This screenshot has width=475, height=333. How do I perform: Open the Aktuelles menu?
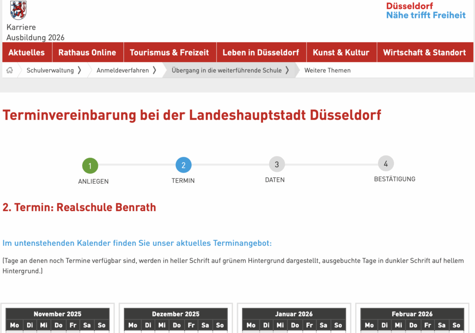(27, 52)
